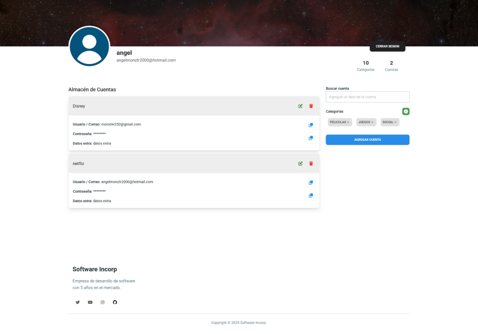Image resolution: width=478 pixels, height=334 pixels.
Task: Click the Categorias section label in sidebar
Action: 335,111
